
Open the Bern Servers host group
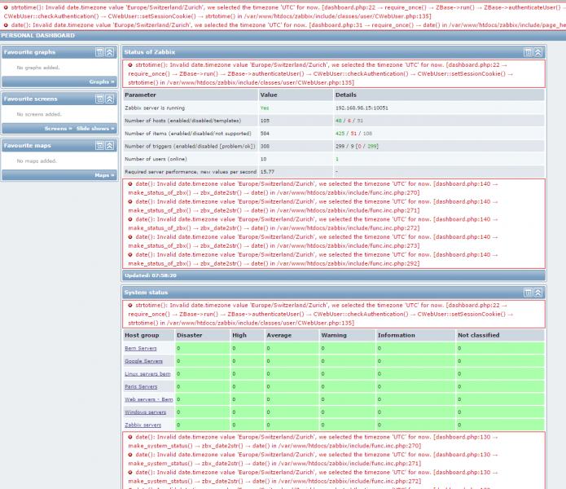pyautogui.click(x=140, y=348)
